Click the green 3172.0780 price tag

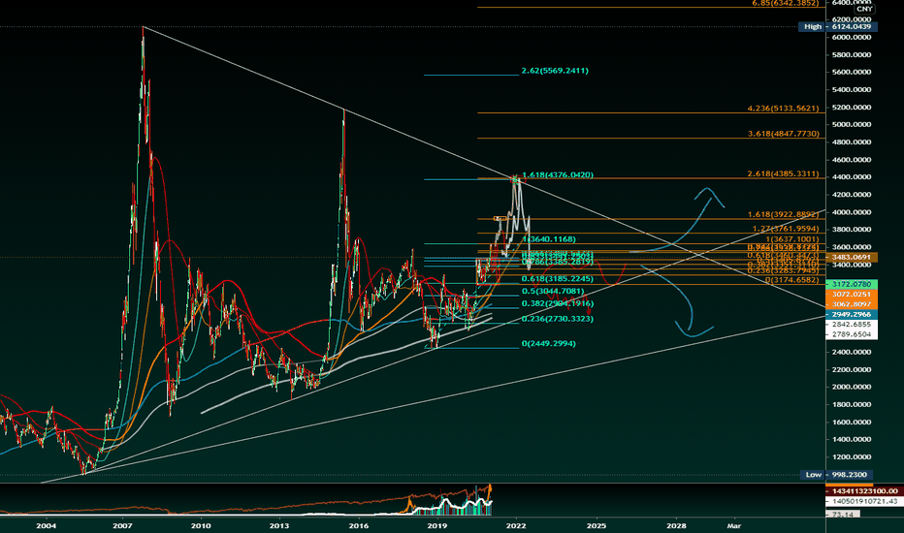click(x=852, y=284)
